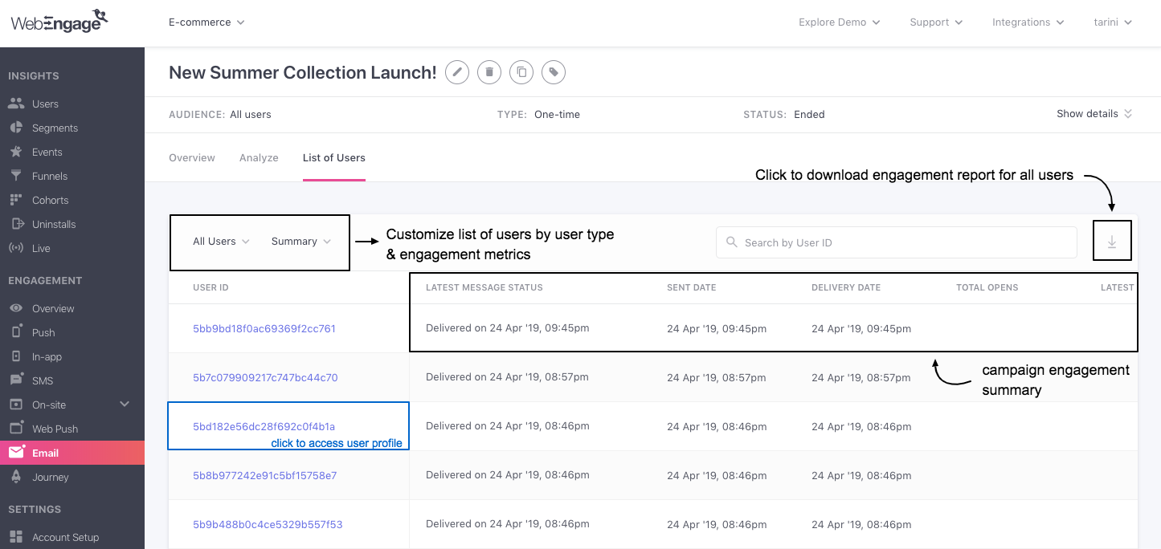Viewport: 1161px width, 549px height.
Task: Click the DELIVERY DATE column header
Action: 846,287
